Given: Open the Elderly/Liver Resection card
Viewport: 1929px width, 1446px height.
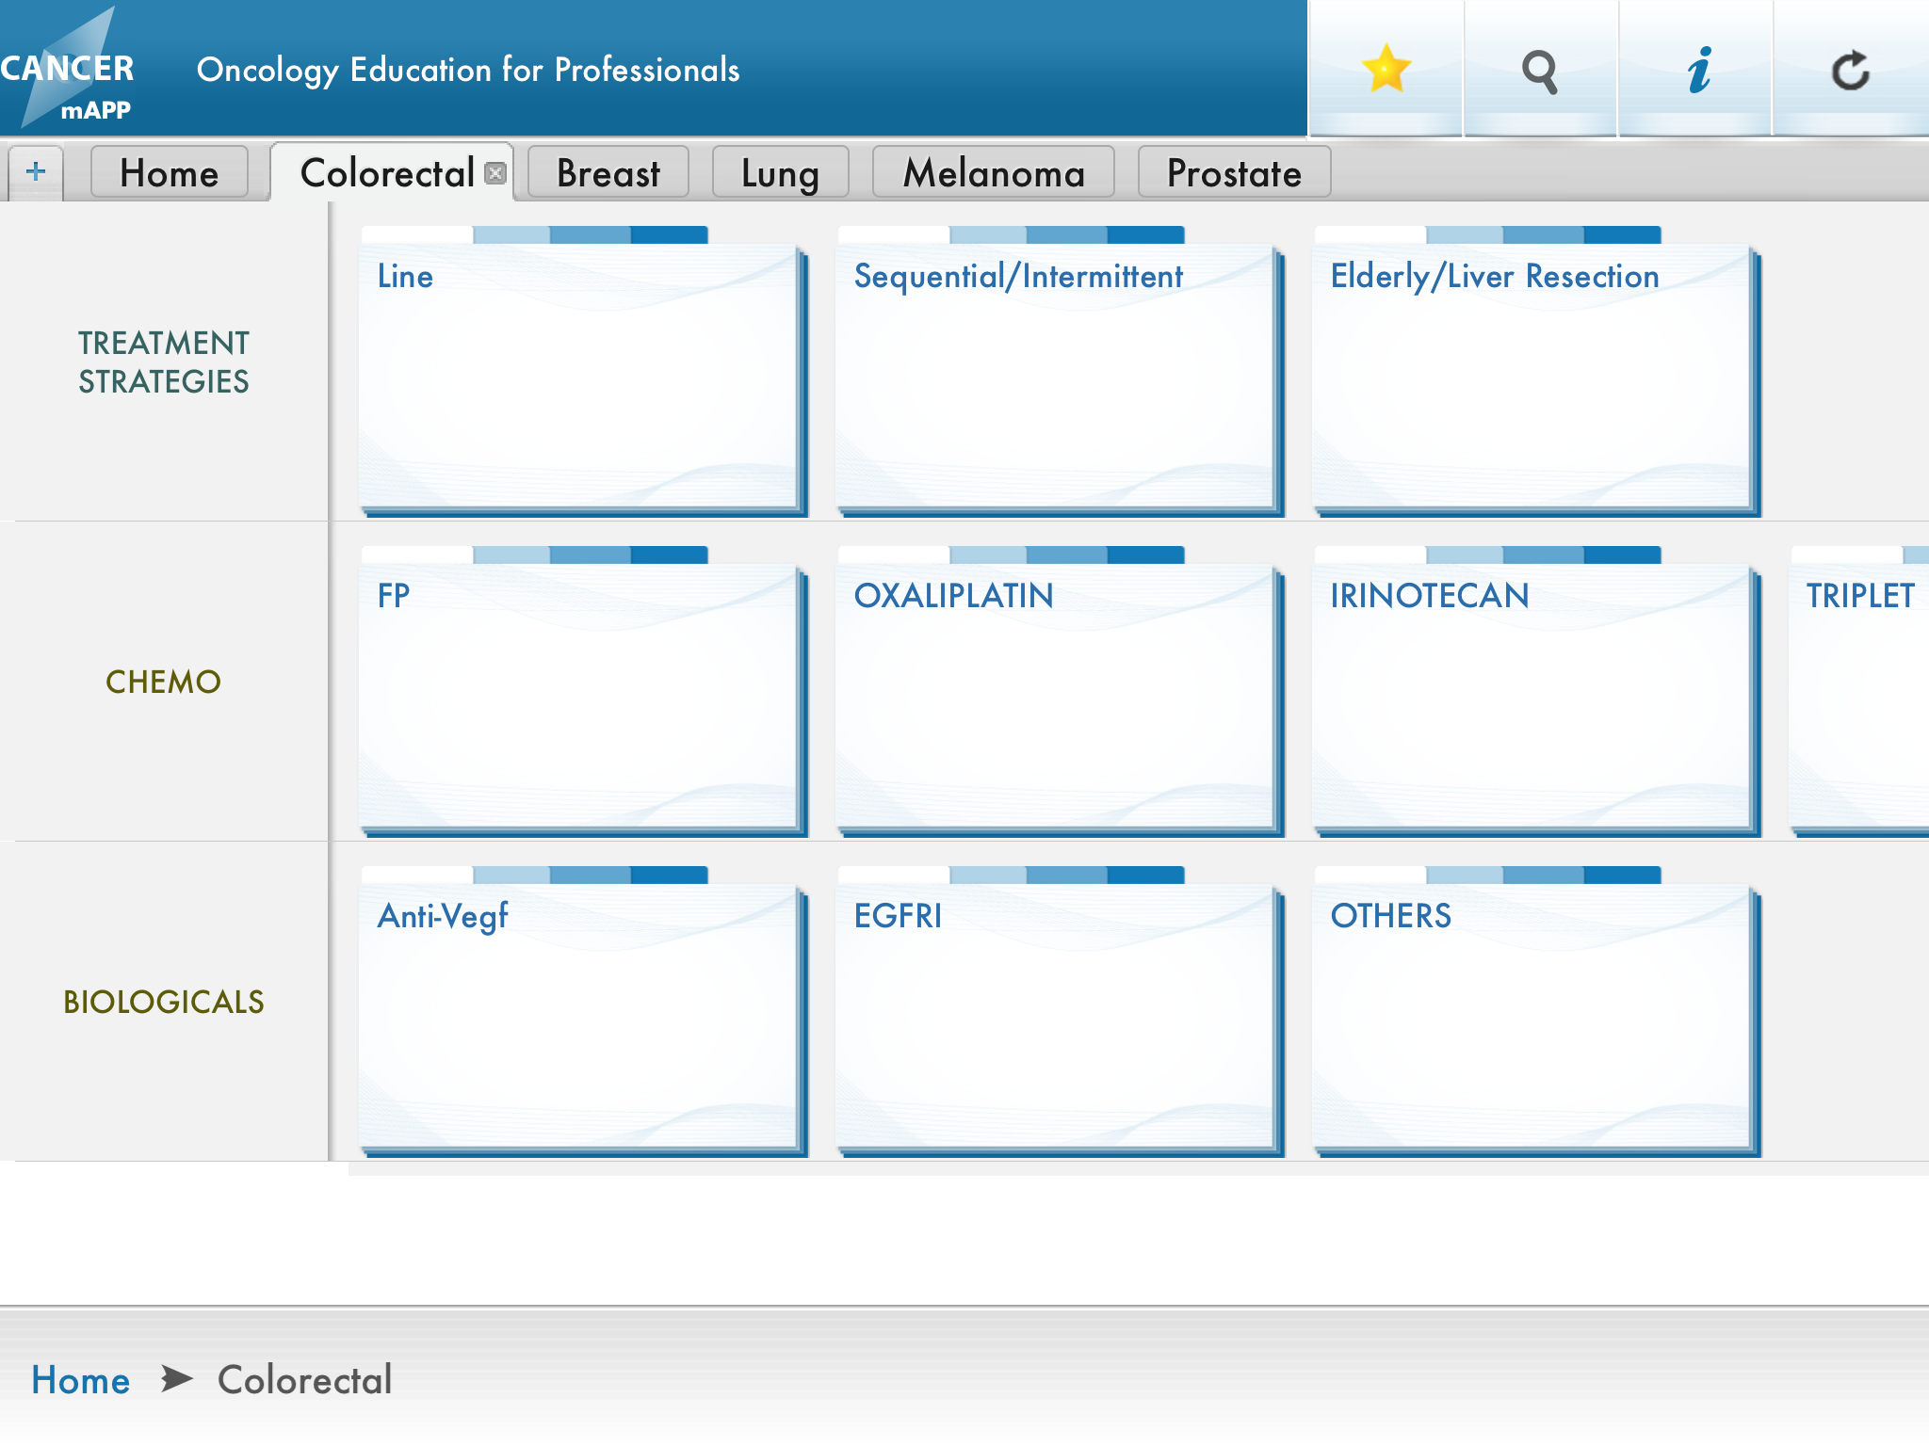Looking at the screenshot, I should pos(1533,377).
